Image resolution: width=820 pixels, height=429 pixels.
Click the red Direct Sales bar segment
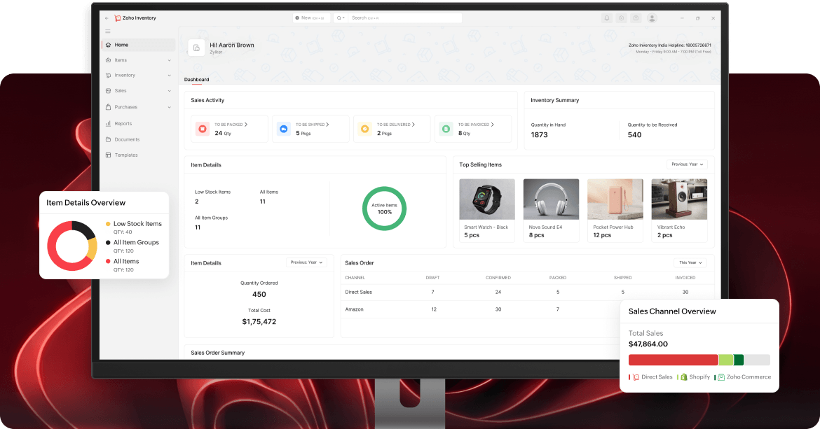(674, 360)
